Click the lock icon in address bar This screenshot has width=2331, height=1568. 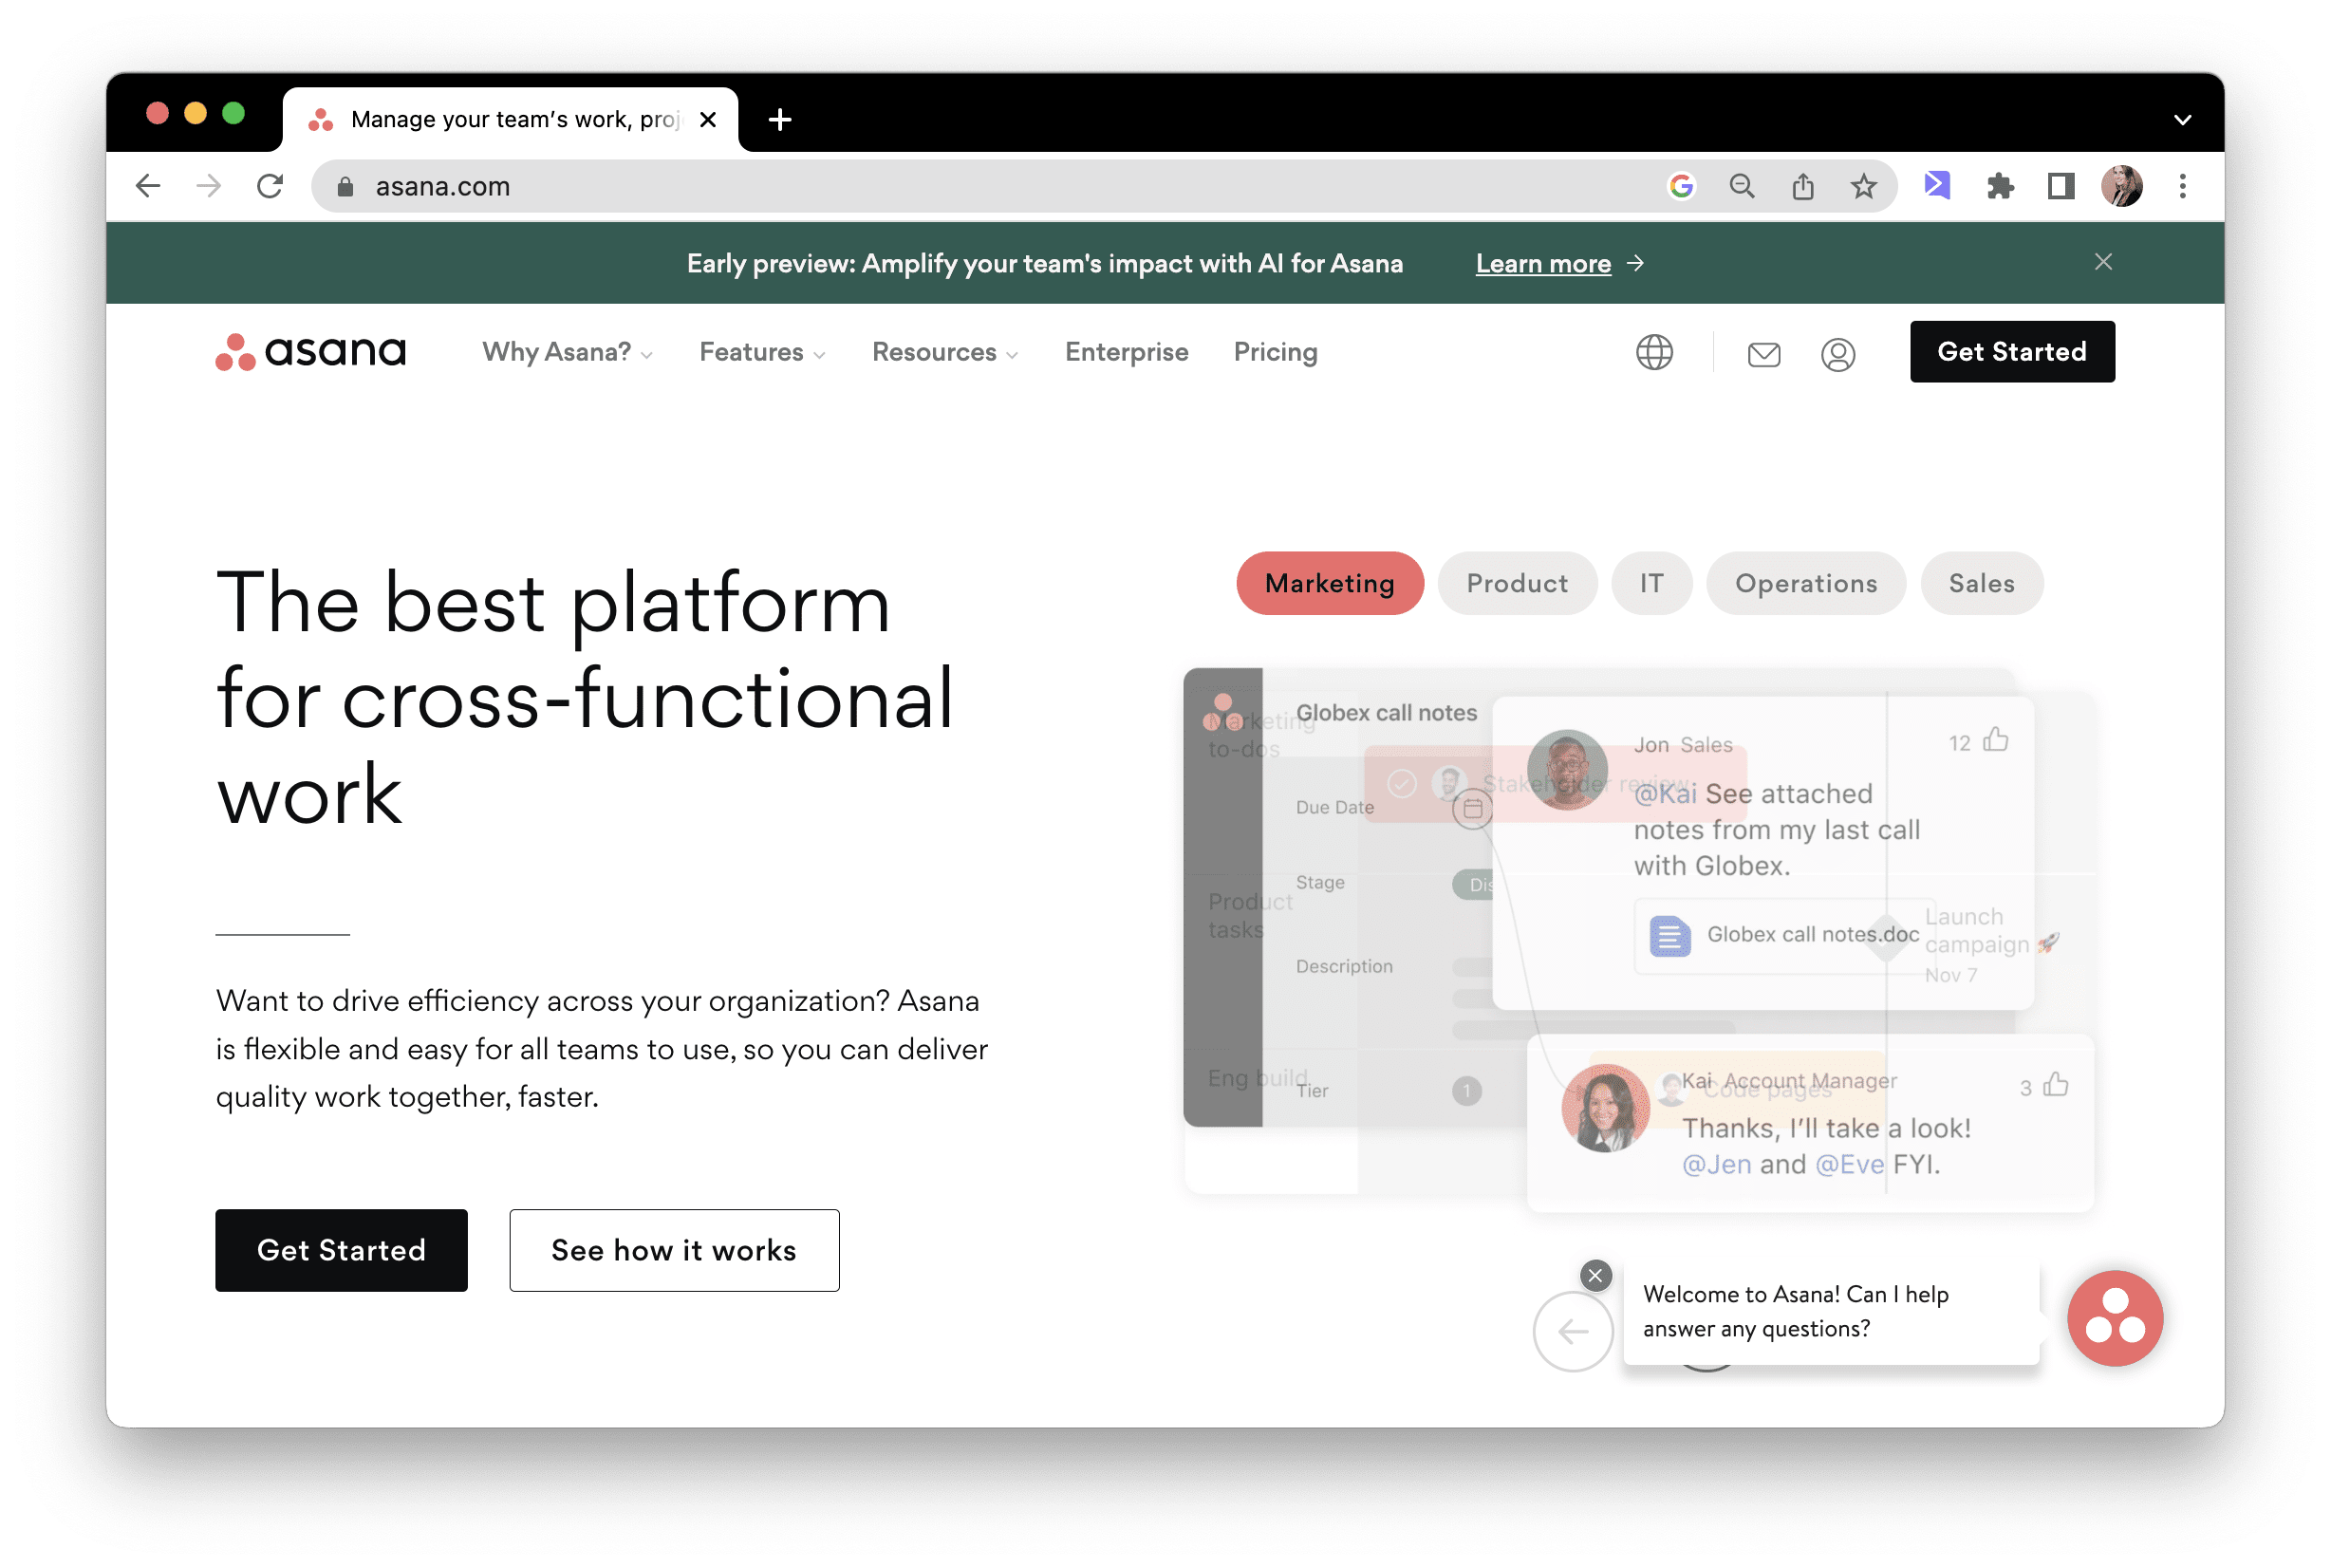pos(345,187)
